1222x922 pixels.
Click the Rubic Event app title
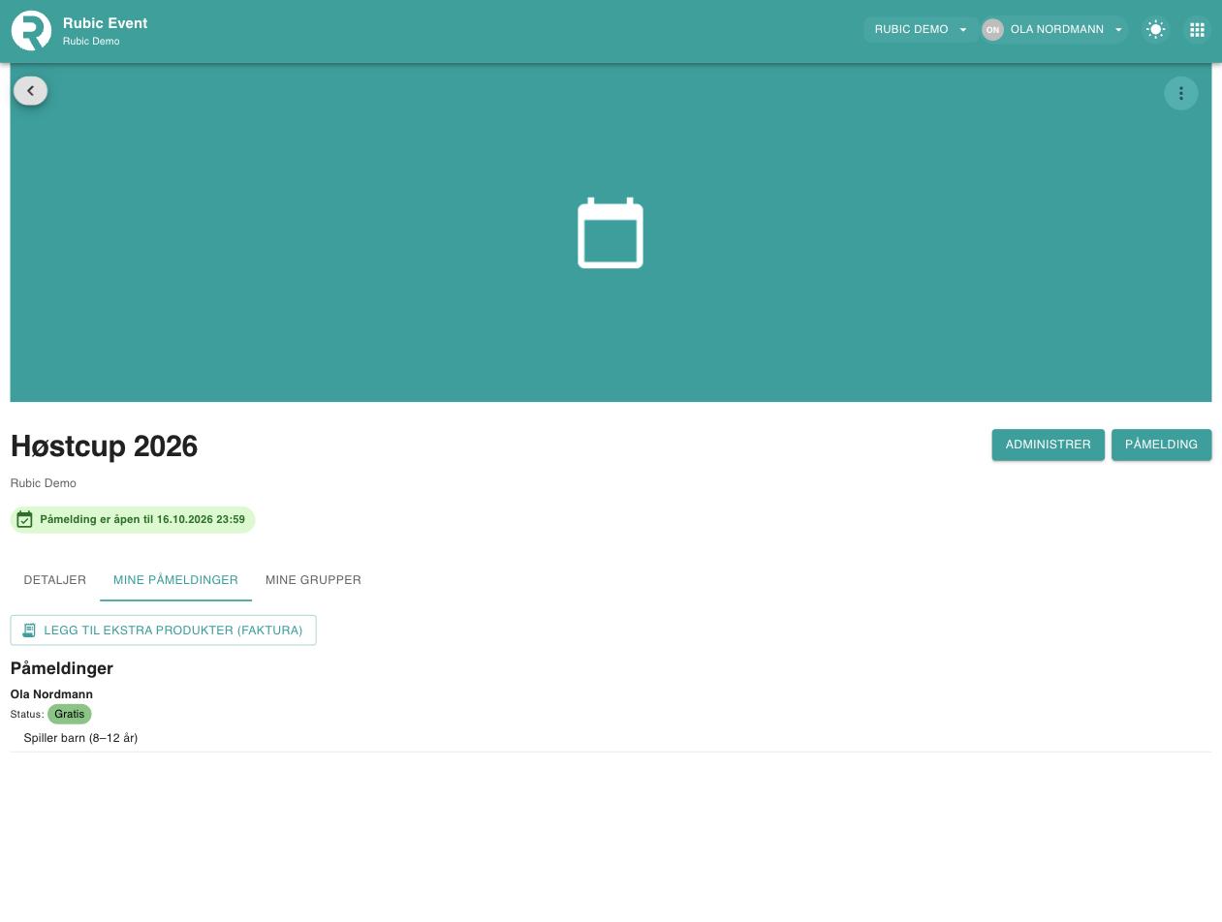[x=106, y=23]
